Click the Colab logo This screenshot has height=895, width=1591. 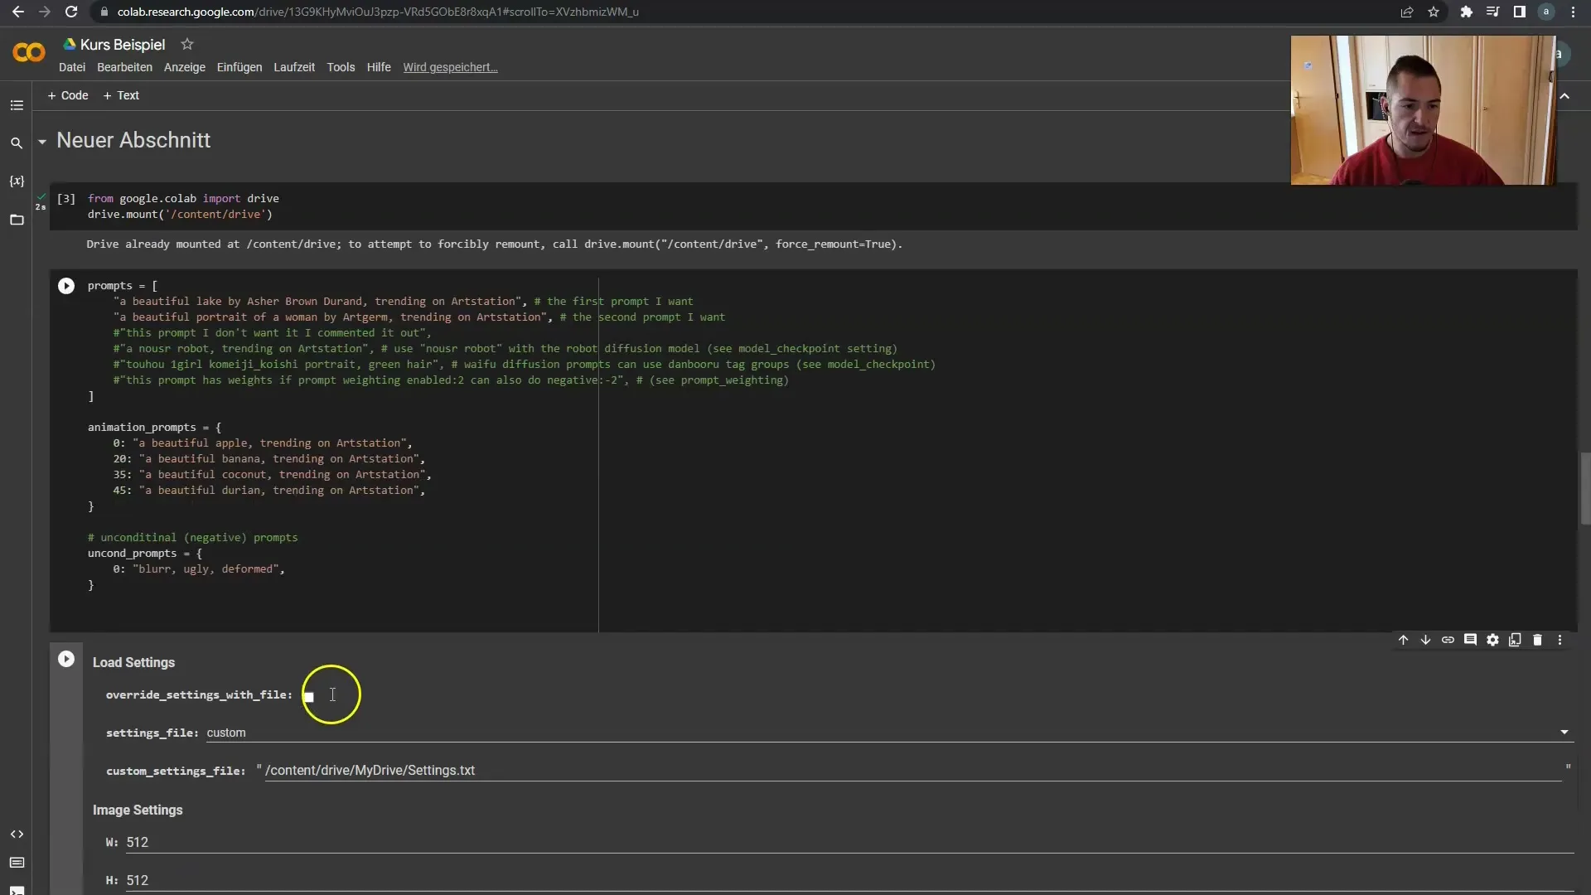pos(29,52)
